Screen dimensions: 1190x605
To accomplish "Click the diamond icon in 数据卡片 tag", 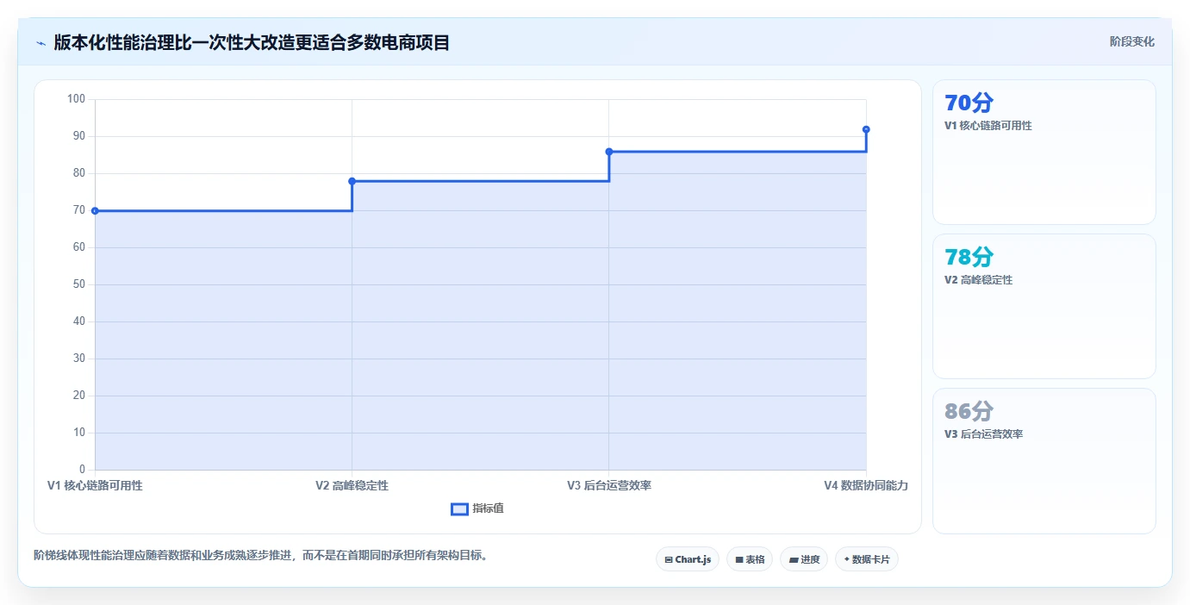I will point(847,559).
